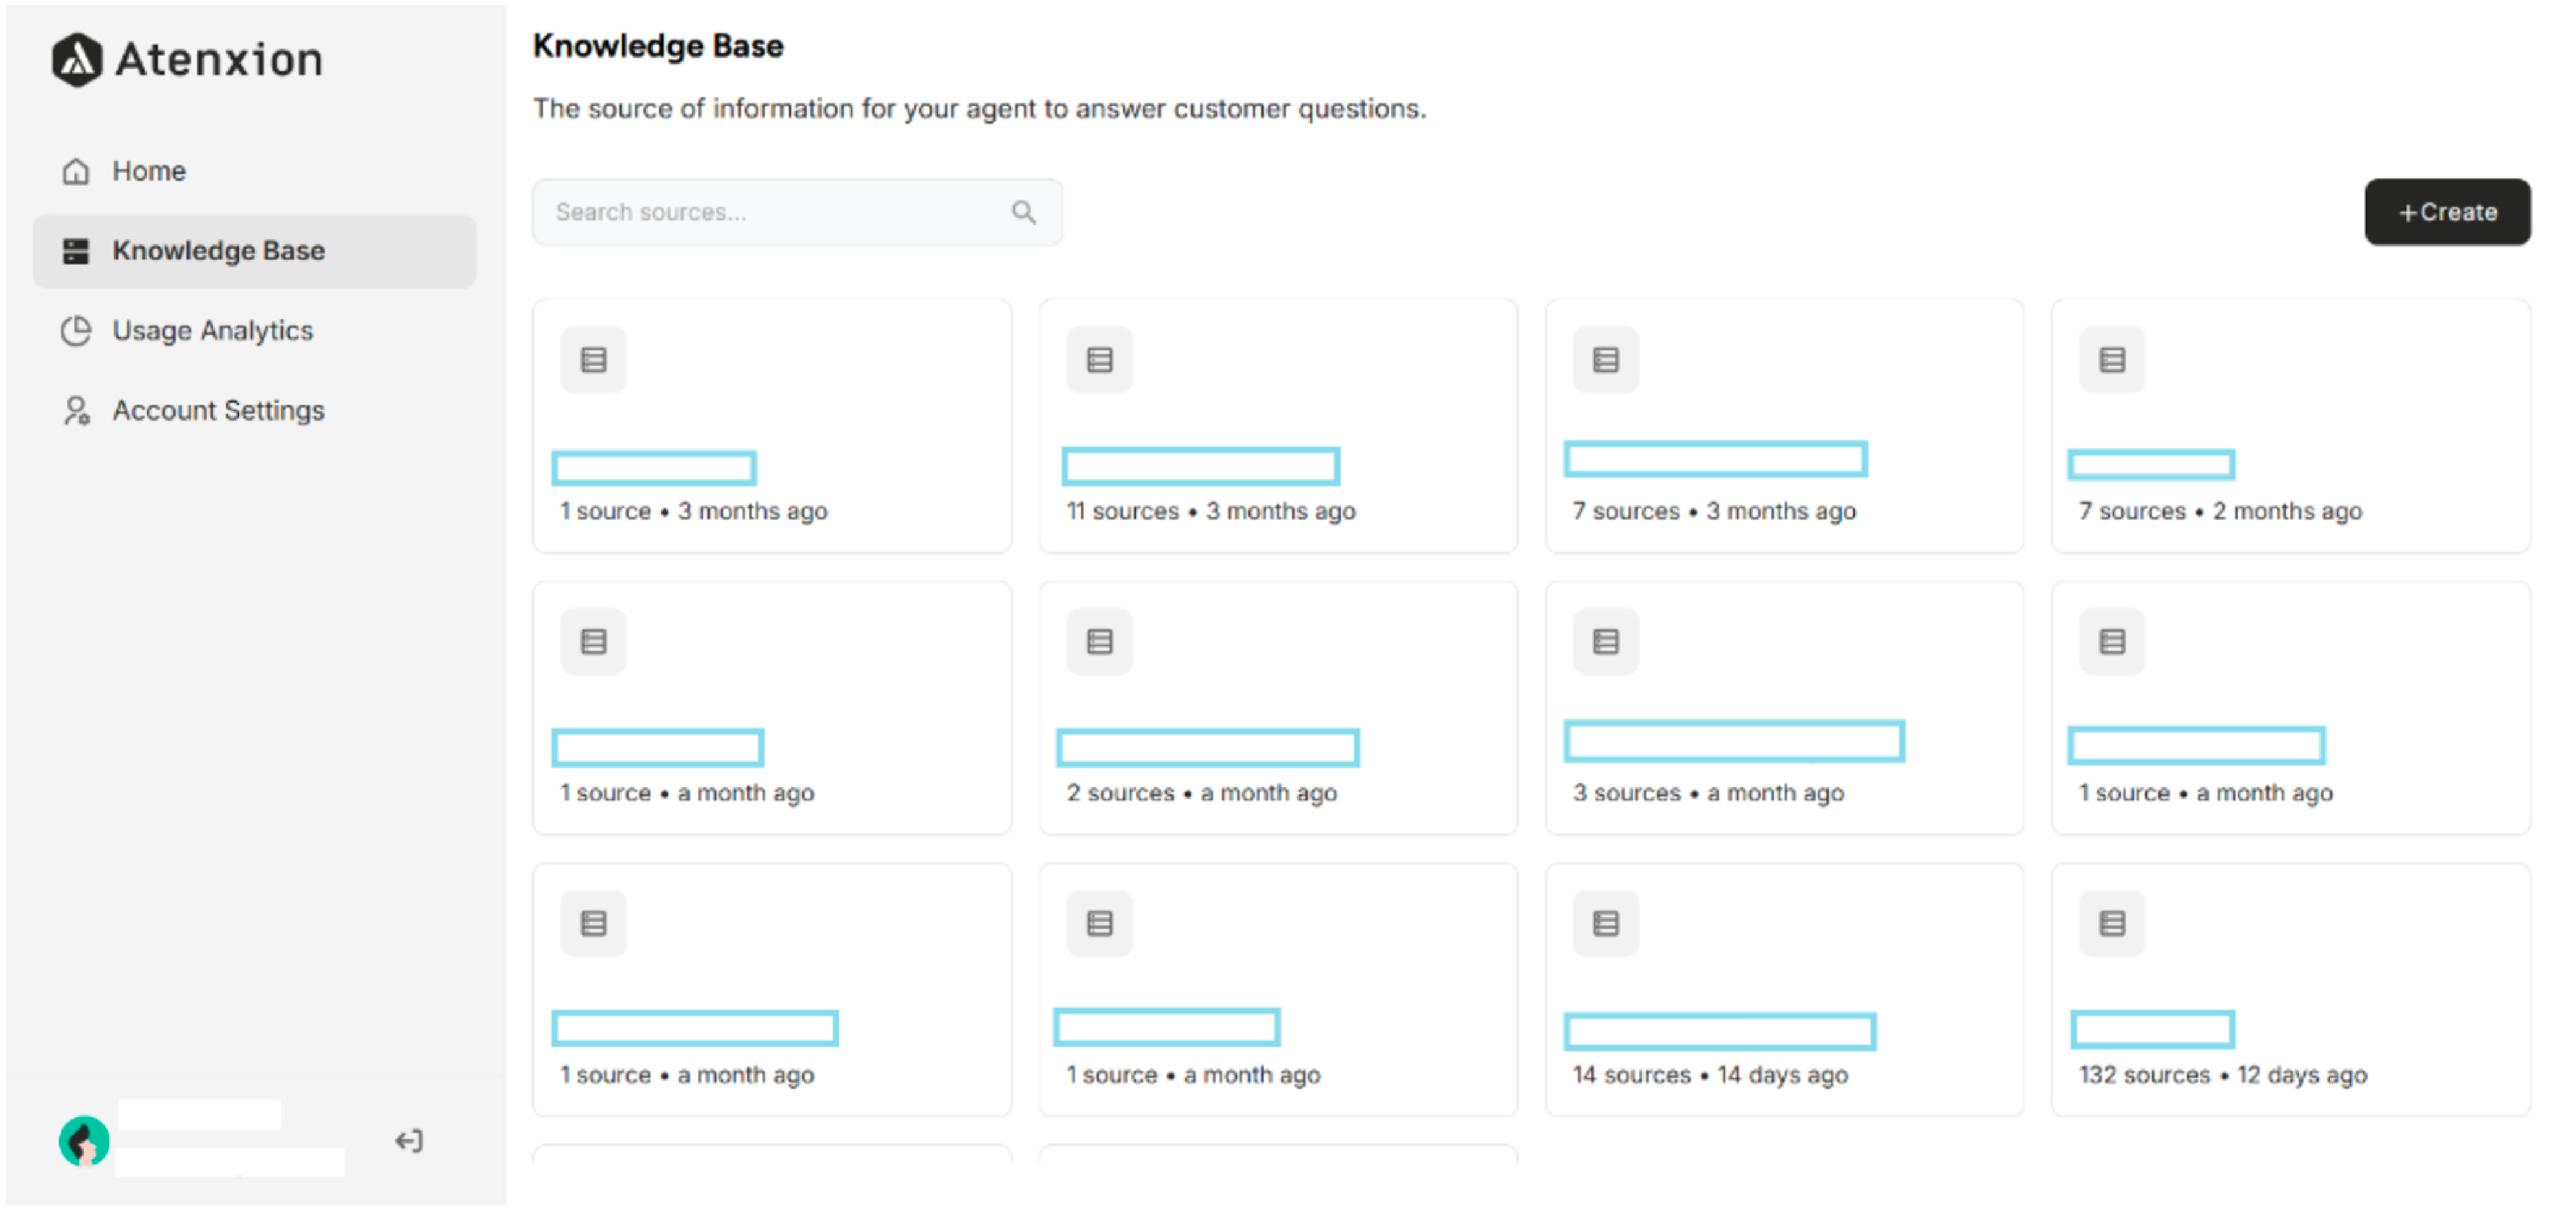Viewport: 2576px width, 1210px height.
Task: Open the Knowledge Base card updated 12 days ago
Action: coord(2292,990)
